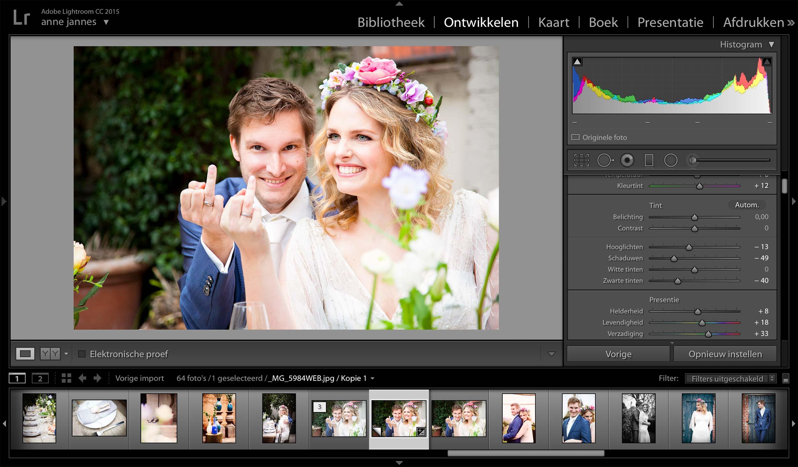Click the Contrast slider handle

(x=694, y=229)
